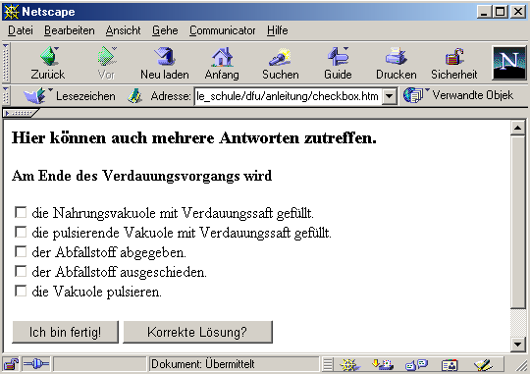Expand the collapsed personal toolbar tab
This screenshot has height=374, width=530.
pos(21,113)
